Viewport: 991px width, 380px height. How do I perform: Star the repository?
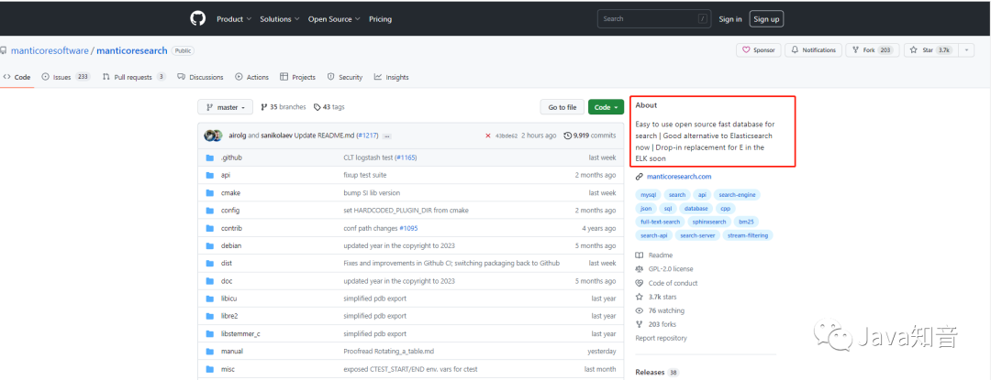pos(931,50)
